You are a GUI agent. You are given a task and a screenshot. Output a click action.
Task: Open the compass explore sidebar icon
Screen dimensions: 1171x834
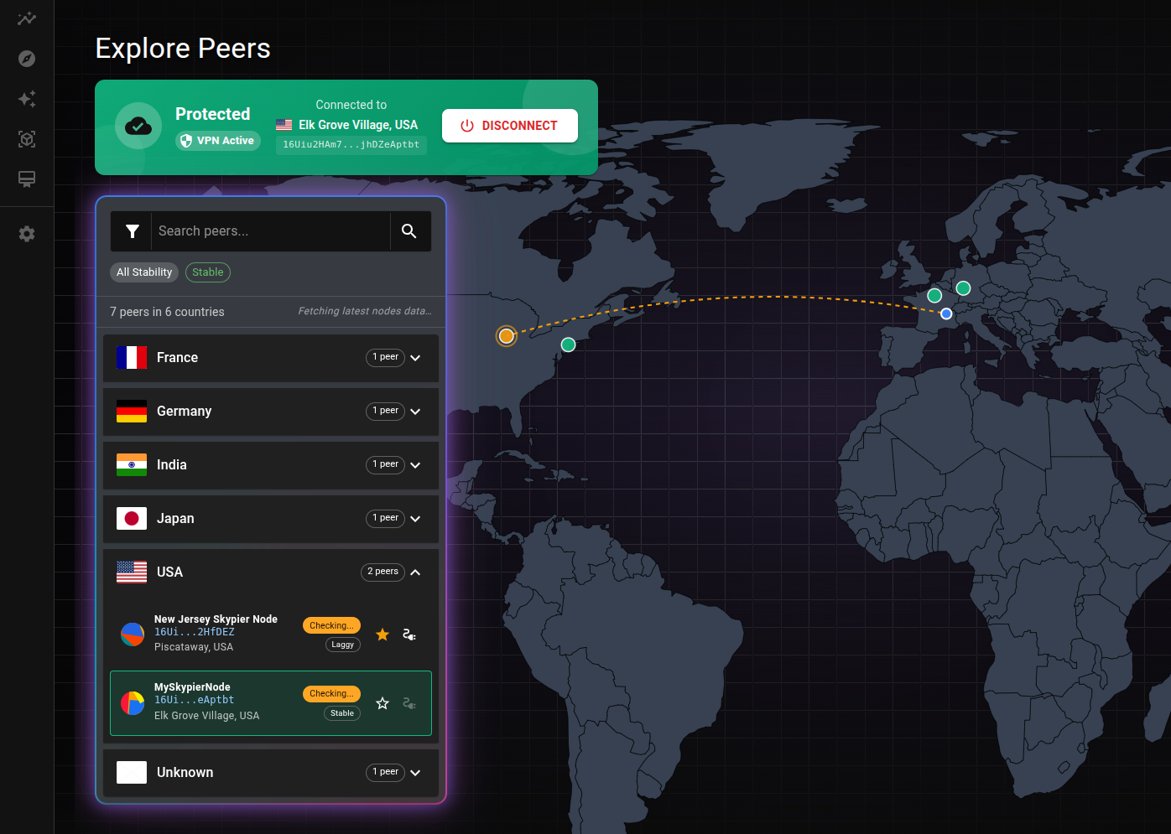(27, 59)
